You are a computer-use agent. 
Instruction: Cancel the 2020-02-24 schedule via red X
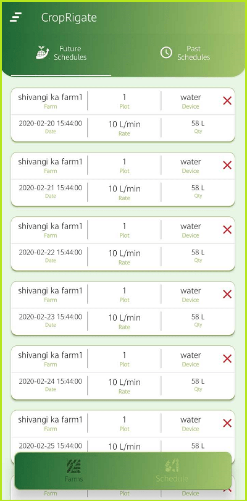[x=227, y=359]
